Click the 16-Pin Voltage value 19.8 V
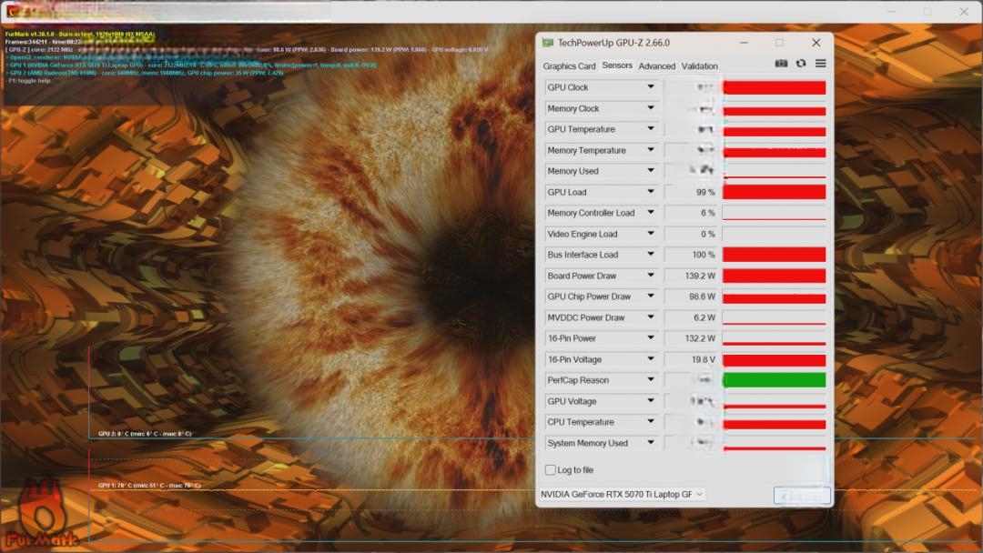 click(x=704, y=359)
